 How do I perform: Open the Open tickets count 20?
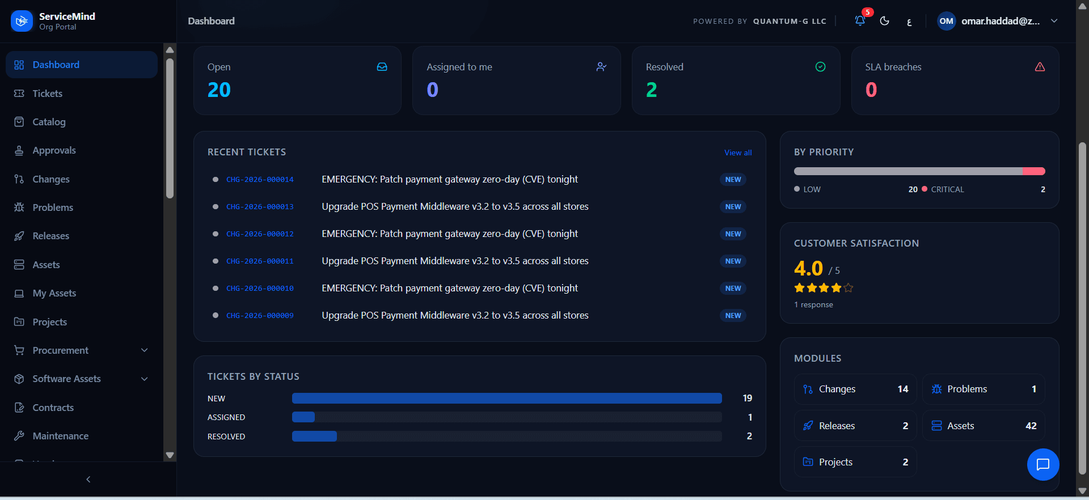click(219, 90)
